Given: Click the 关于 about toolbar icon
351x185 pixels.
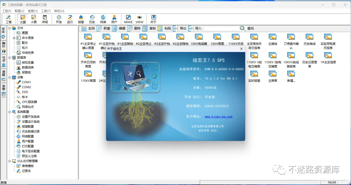Looking at the screenshot, I should tap(153, 19).
